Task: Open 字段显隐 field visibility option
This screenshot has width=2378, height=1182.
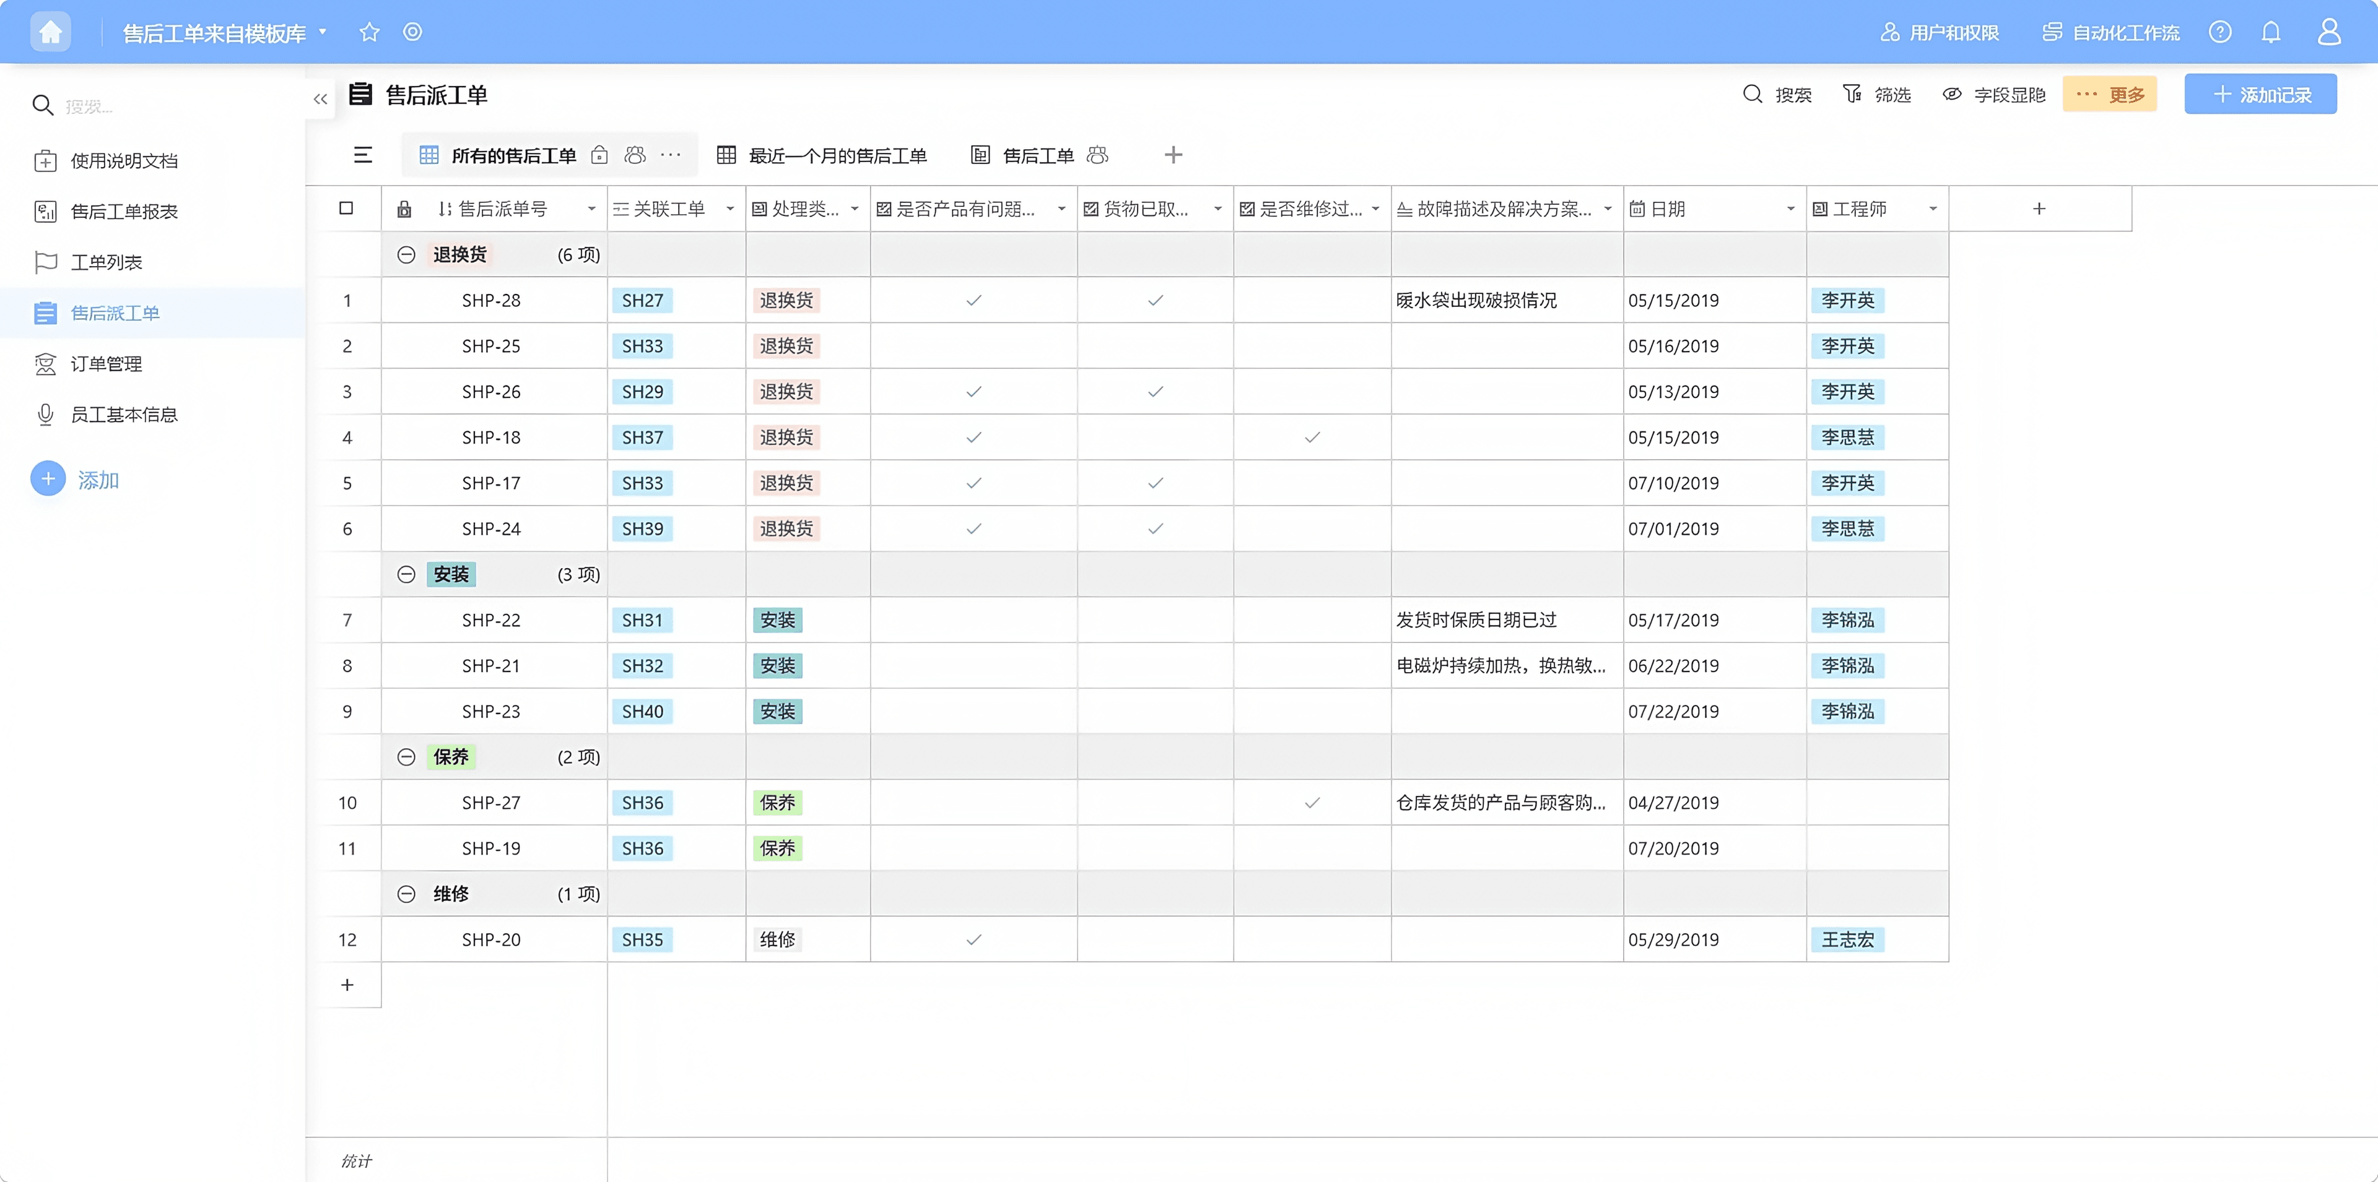Action: click(x=1994, y=95)
